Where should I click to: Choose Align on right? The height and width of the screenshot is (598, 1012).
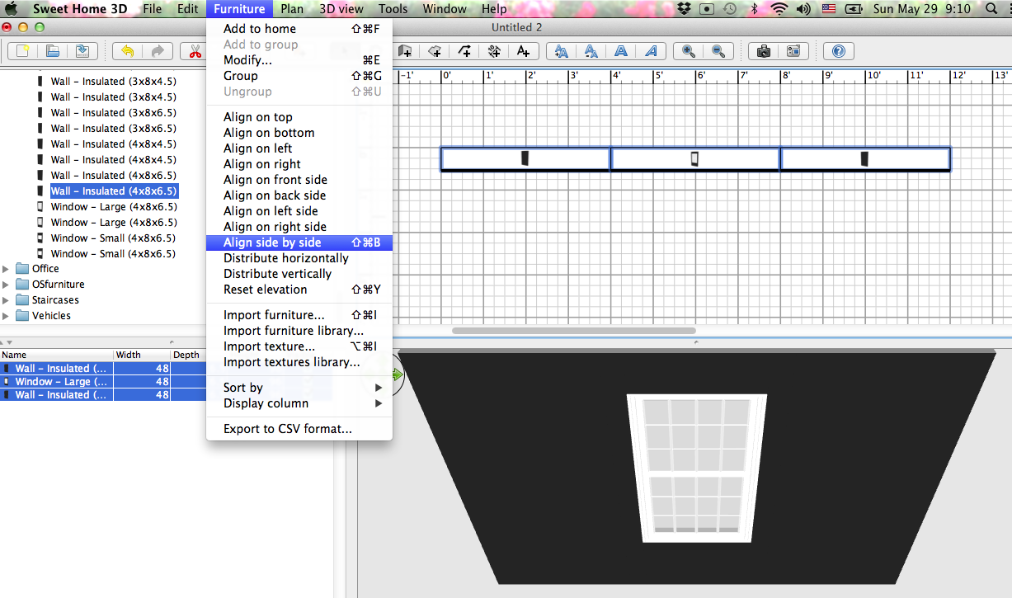pos(299,164)
